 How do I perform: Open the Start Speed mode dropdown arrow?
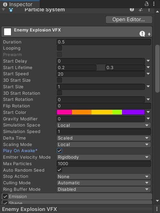[x=148, y=74]
